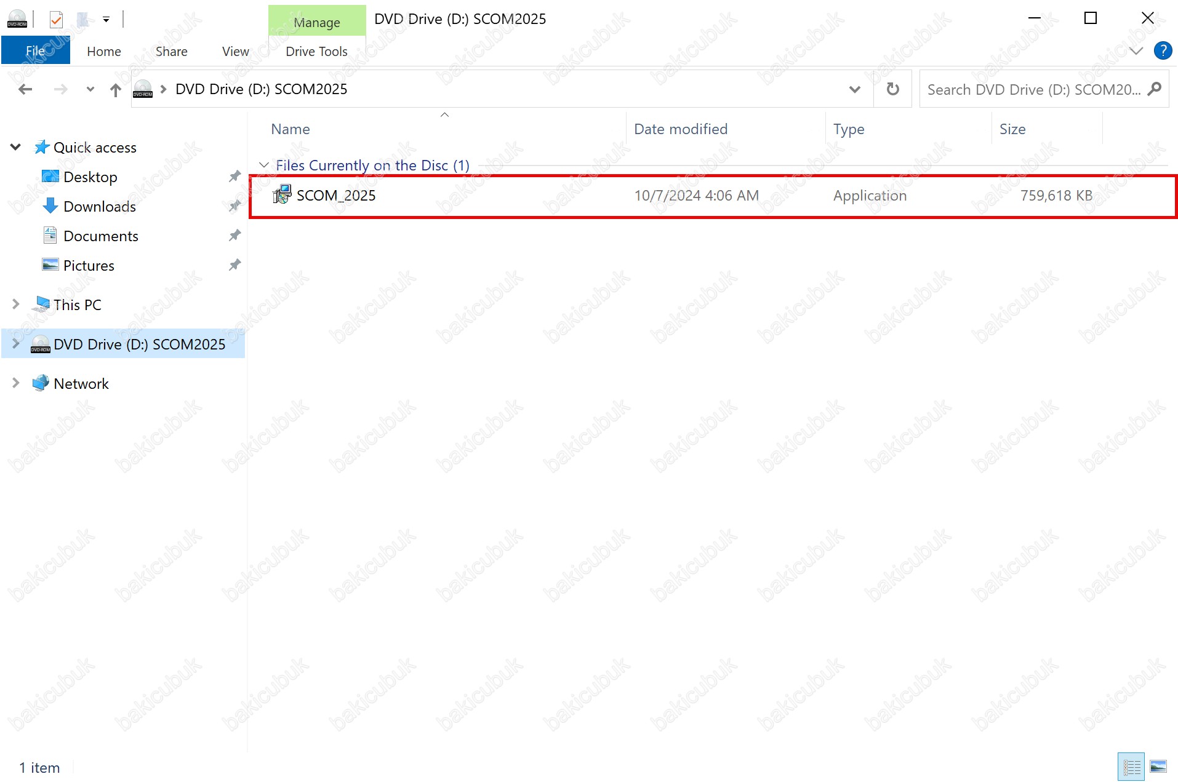The width and height of the screenshot is (1178, 782).
Task: Switch to the Share ribbon tab
Action: click(171, 52)
